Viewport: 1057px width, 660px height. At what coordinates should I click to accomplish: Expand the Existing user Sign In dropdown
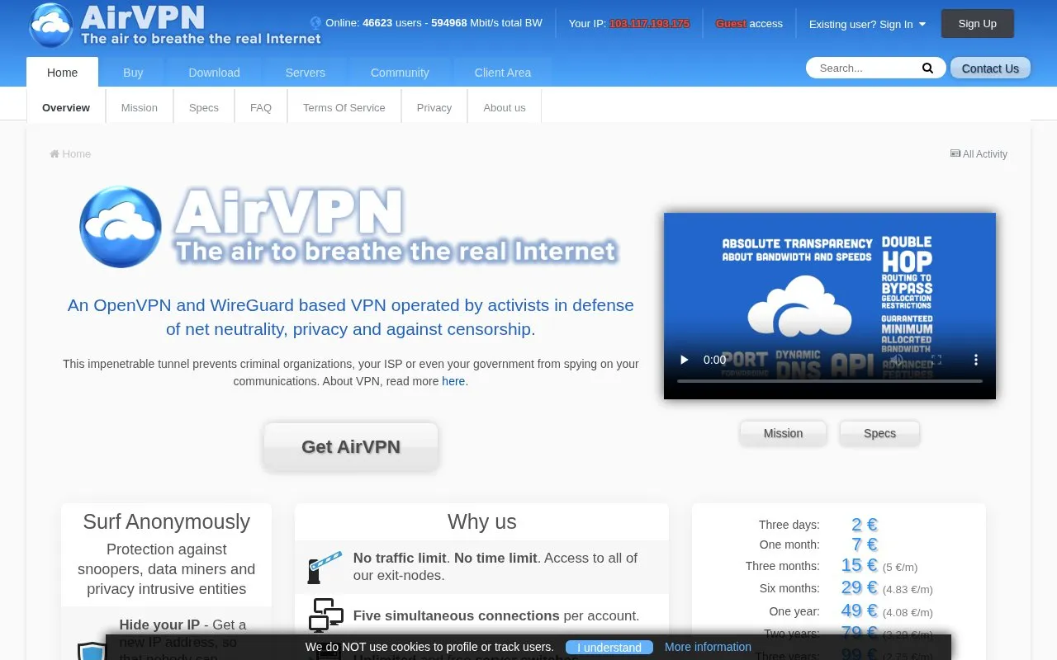pos(867,24)
